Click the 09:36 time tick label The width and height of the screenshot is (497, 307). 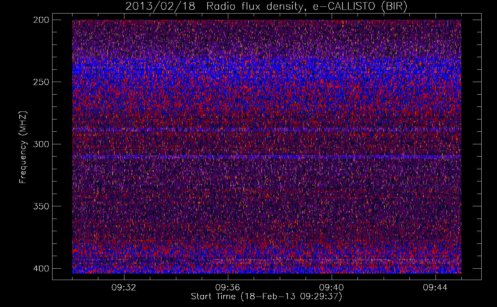228,288
